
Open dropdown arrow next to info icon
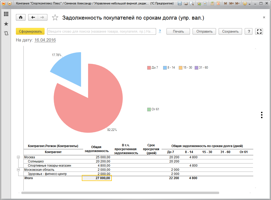point(250,4)
